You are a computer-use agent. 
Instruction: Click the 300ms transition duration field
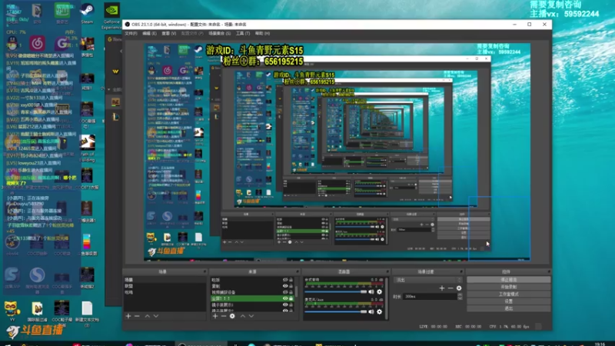coord(430,297)
